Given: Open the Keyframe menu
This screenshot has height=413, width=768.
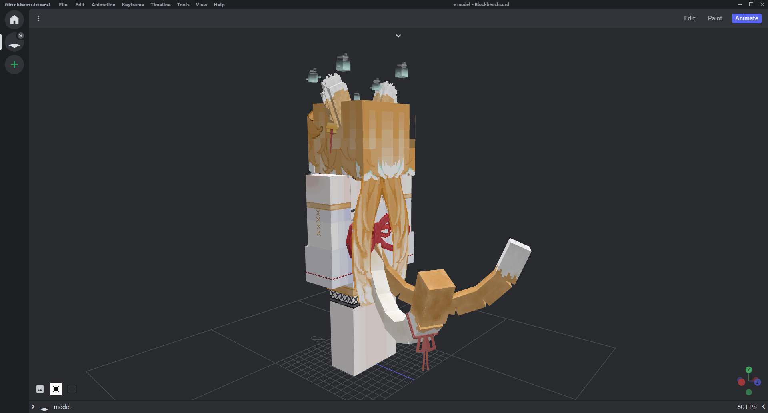Looking at the screenshot, I should point(133,5).
